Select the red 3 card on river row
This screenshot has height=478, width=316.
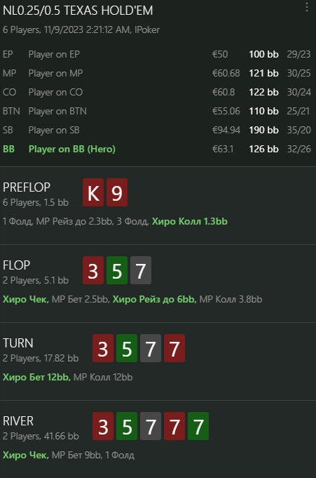(x=103, y=426)
